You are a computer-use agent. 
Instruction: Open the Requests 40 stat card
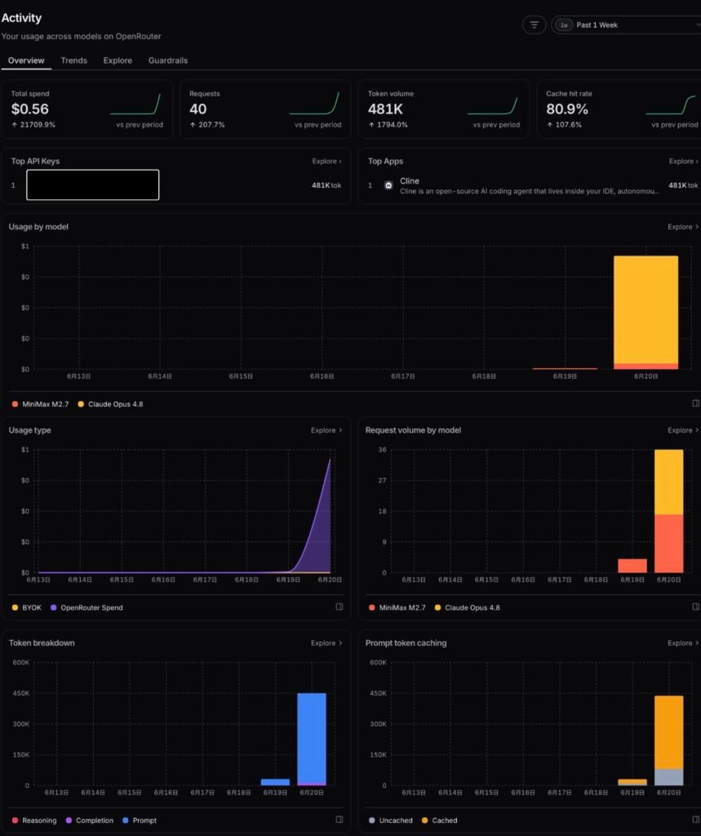265,109
